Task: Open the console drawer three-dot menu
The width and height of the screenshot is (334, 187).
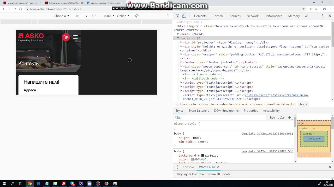Action: (177, 167)
